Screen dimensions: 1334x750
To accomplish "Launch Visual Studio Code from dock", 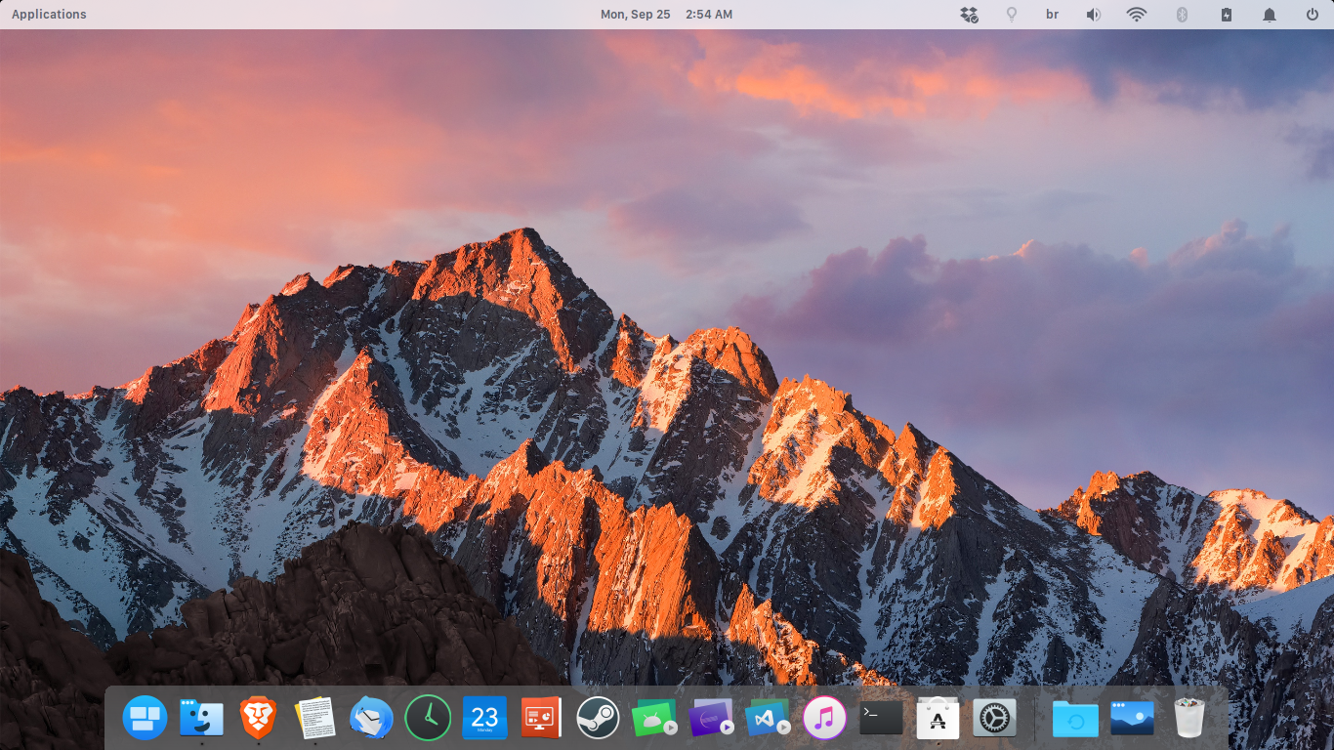I will [x=768, y=718].
